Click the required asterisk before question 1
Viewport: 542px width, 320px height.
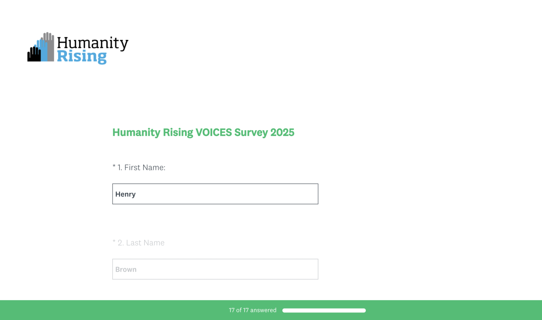114,167
